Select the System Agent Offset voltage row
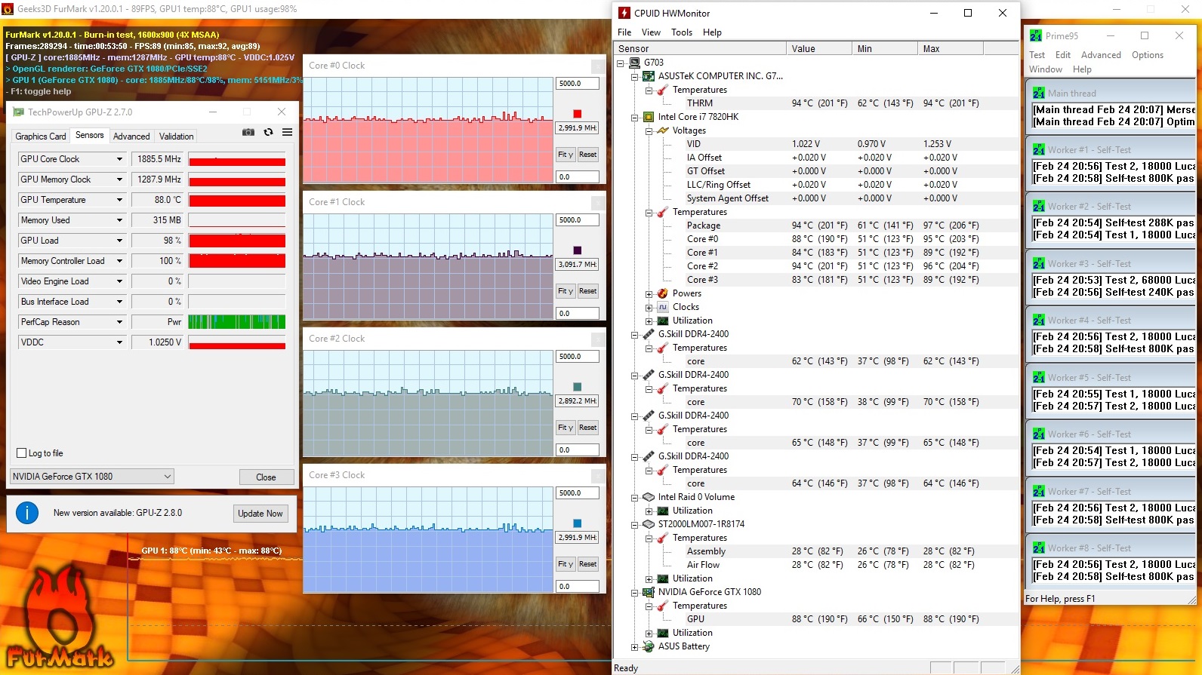Screen dimensions: 1202x675 point(818,198)
